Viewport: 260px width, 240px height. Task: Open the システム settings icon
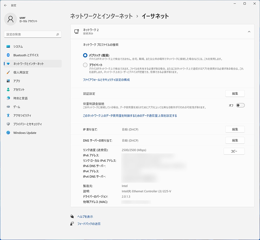(x=8, y=47)
